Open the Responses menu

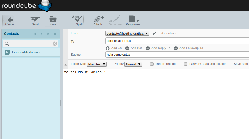133,20
